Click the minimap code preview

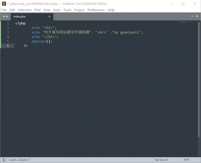186,22
